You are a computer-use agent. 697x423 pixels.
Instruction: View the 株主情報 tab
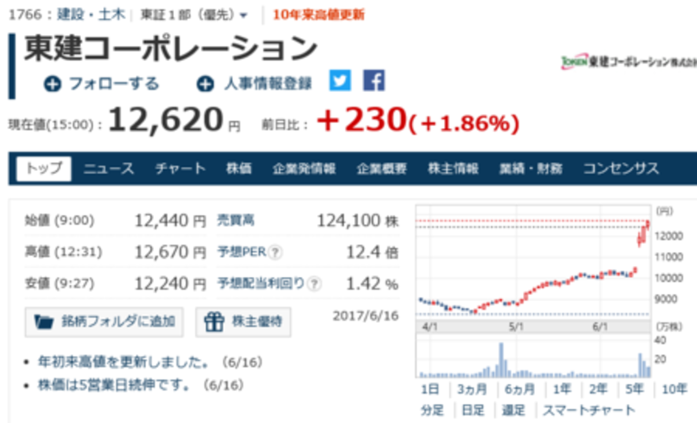coord(453,169)
